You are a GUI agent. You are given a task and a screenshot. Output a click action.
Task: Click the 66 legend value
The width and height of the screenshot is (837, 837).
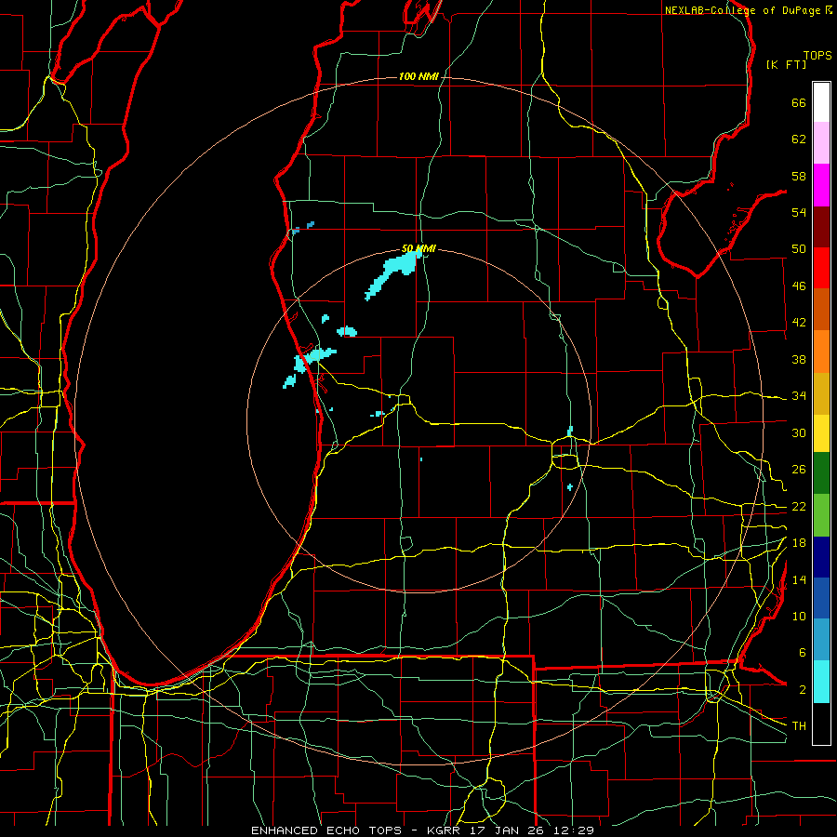pyautogui.click(x=799, y=102)
